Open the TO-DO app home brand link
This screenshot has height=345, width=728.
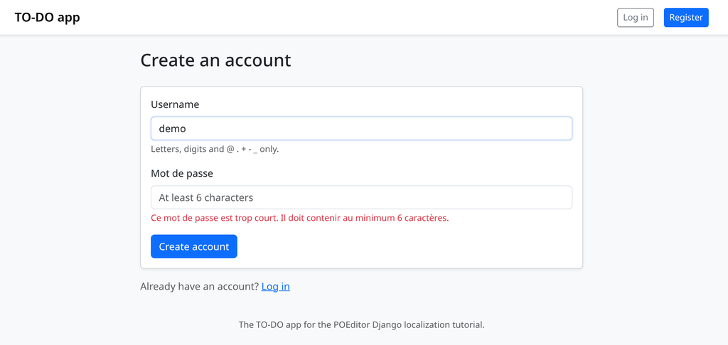pyautogui.click(x=47, y=18)
